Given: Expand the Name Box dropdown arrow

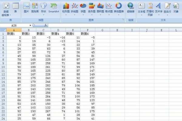Looking at the screenshot, I should pos(30,25).
